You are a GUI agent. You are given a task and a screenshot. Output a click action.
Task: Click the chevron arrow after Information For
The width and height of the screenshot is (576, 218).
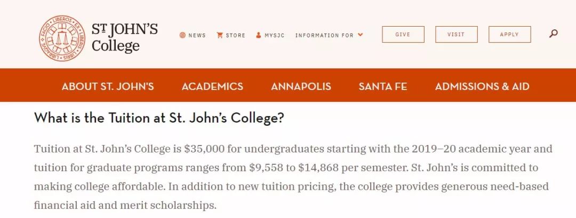point(361,35)
